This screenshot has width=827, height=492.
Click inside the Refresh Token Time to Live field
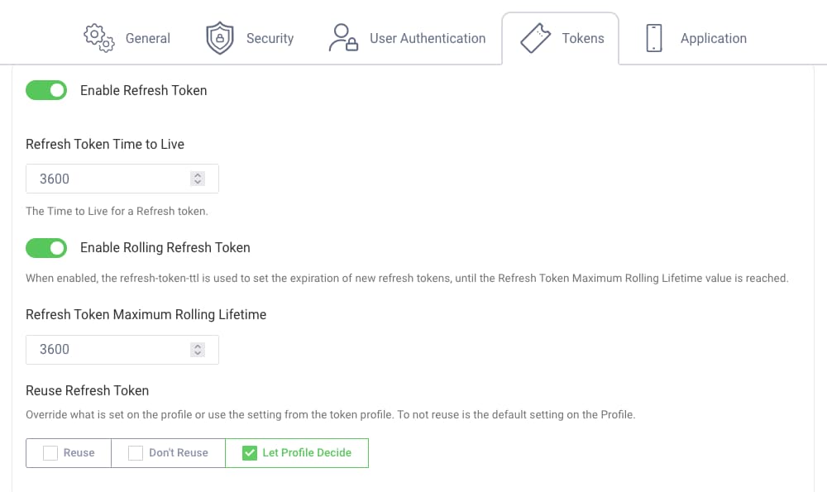click(108, 179)
